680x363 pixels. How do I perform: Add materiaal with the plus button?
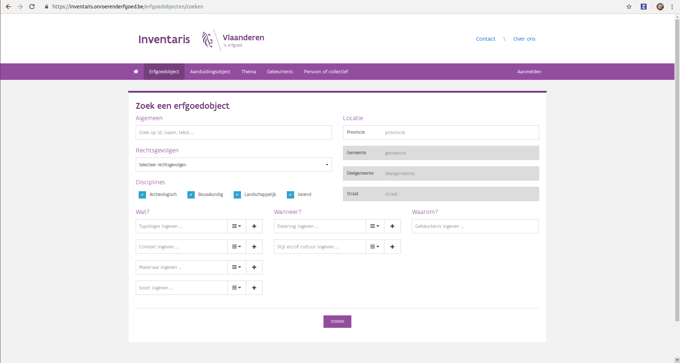(254, 267)
